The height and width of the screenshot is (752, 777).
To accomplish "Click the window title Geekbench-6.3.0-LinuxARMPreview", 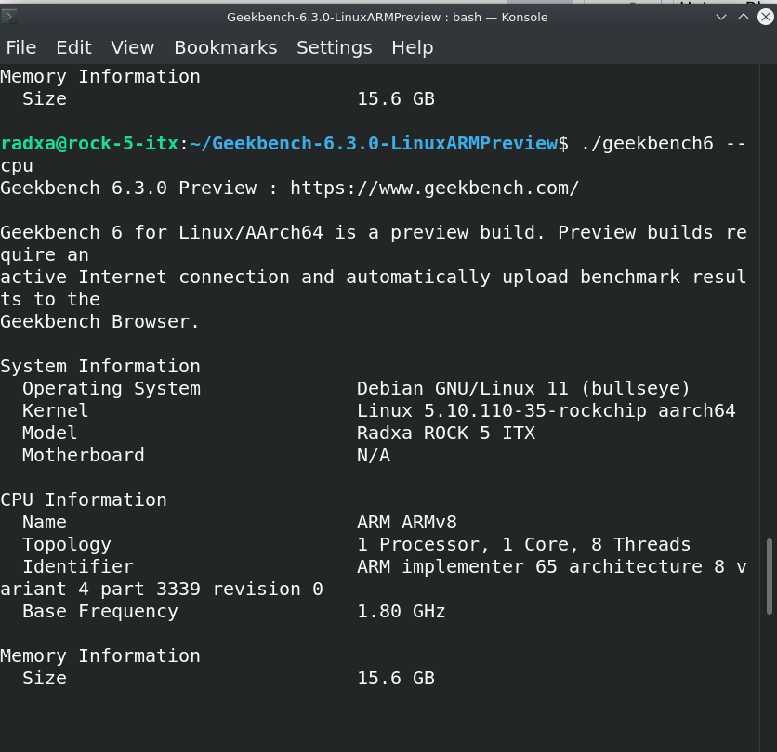I will click(334, 18).
